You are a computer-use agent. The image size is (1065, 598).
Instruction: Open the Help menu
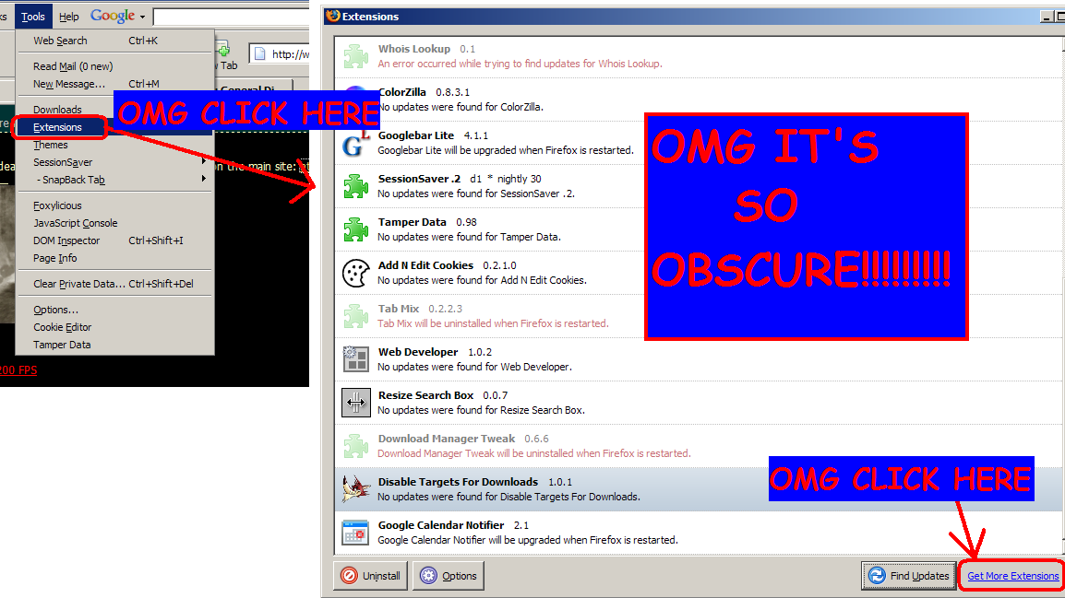[68, 17]
